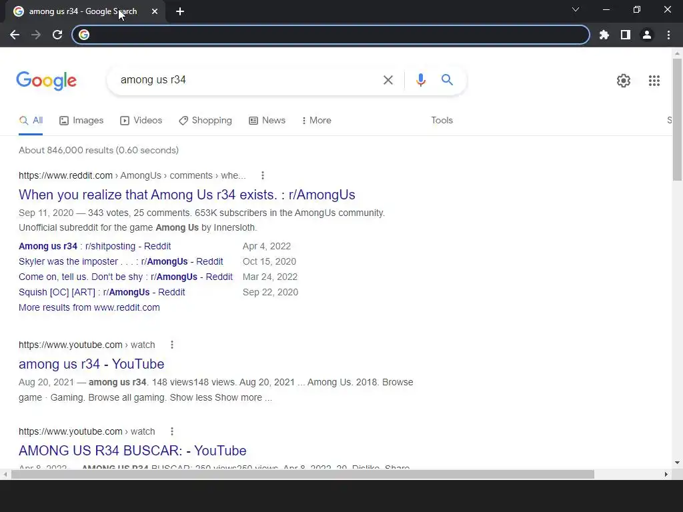The image size is (683, 512).
Task: Open 'AMONG US R34 BUSCAR: - YouTube' result
Action: click(x=133, y=451)
